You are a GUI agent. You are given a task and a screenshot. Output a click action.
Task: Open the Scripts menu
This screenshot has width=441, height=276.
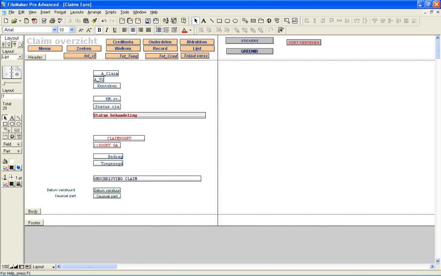pos(110,12)
